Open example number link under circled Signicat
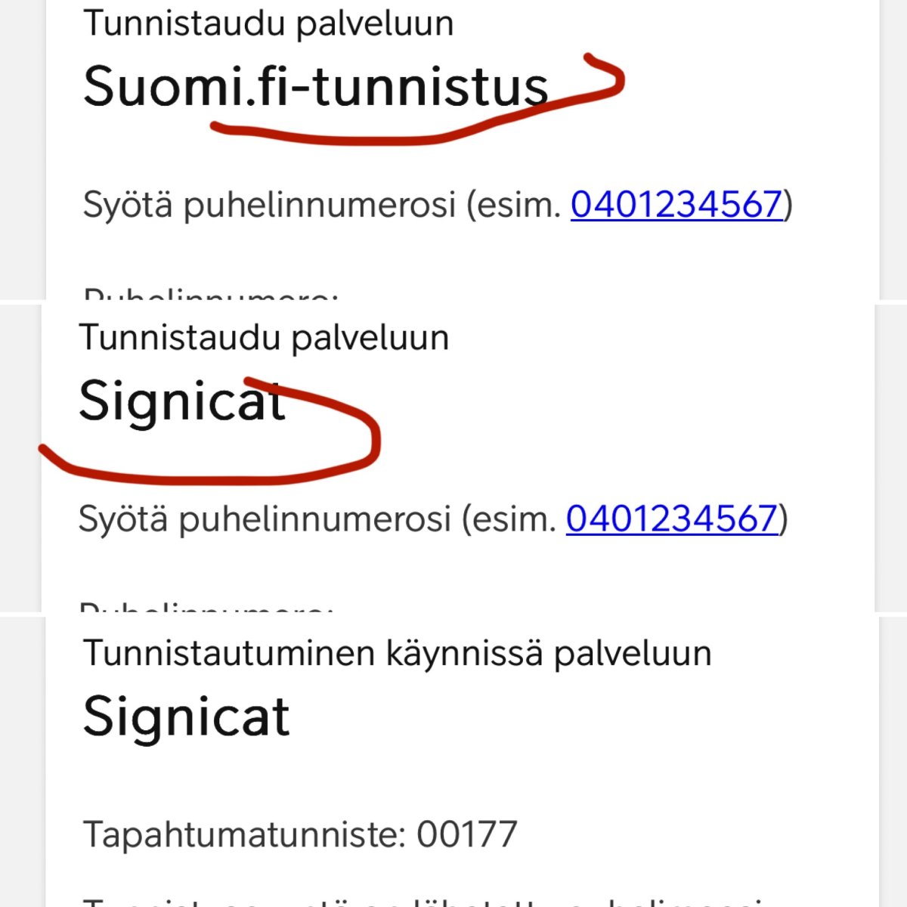This screenshot has height=907, width=907. pos(671,519)
